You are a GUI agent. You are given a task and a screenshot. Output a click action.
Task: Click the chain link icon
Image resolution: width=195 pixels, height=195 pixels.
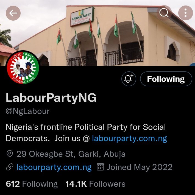tap(10, 167)
